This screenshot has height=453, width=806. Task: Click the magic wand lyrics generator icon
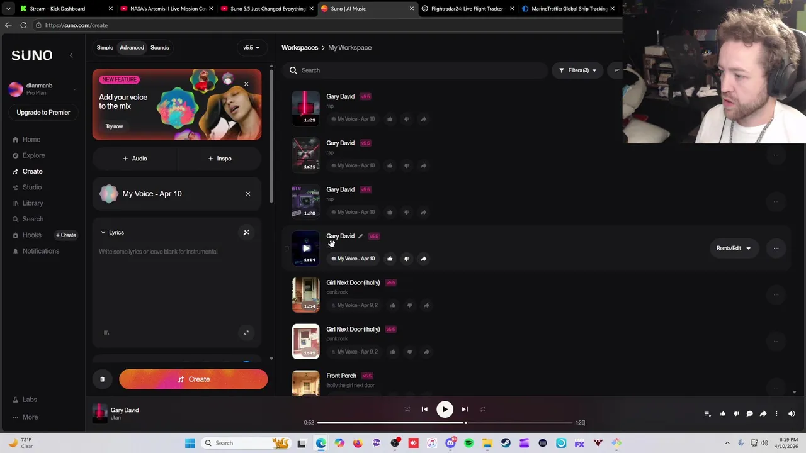point(246,233)
